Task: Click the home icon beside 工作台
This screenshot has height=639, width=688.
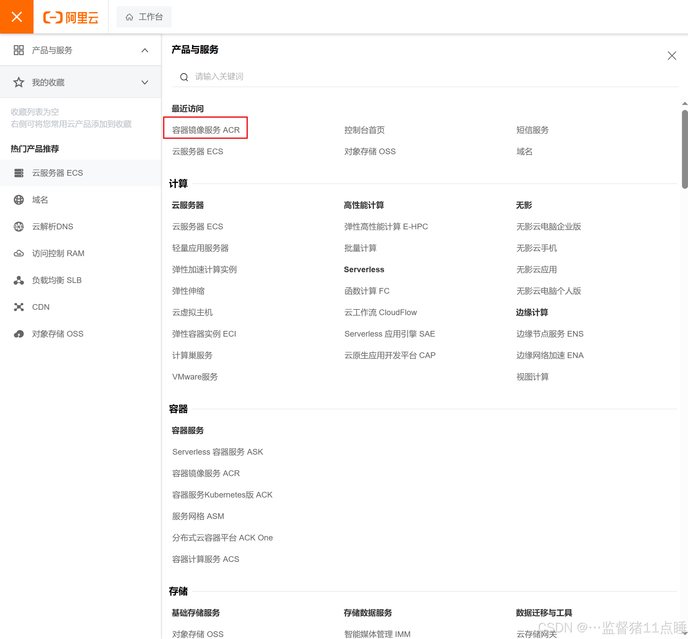Action: pyautogui.click(x=130, y=17)
